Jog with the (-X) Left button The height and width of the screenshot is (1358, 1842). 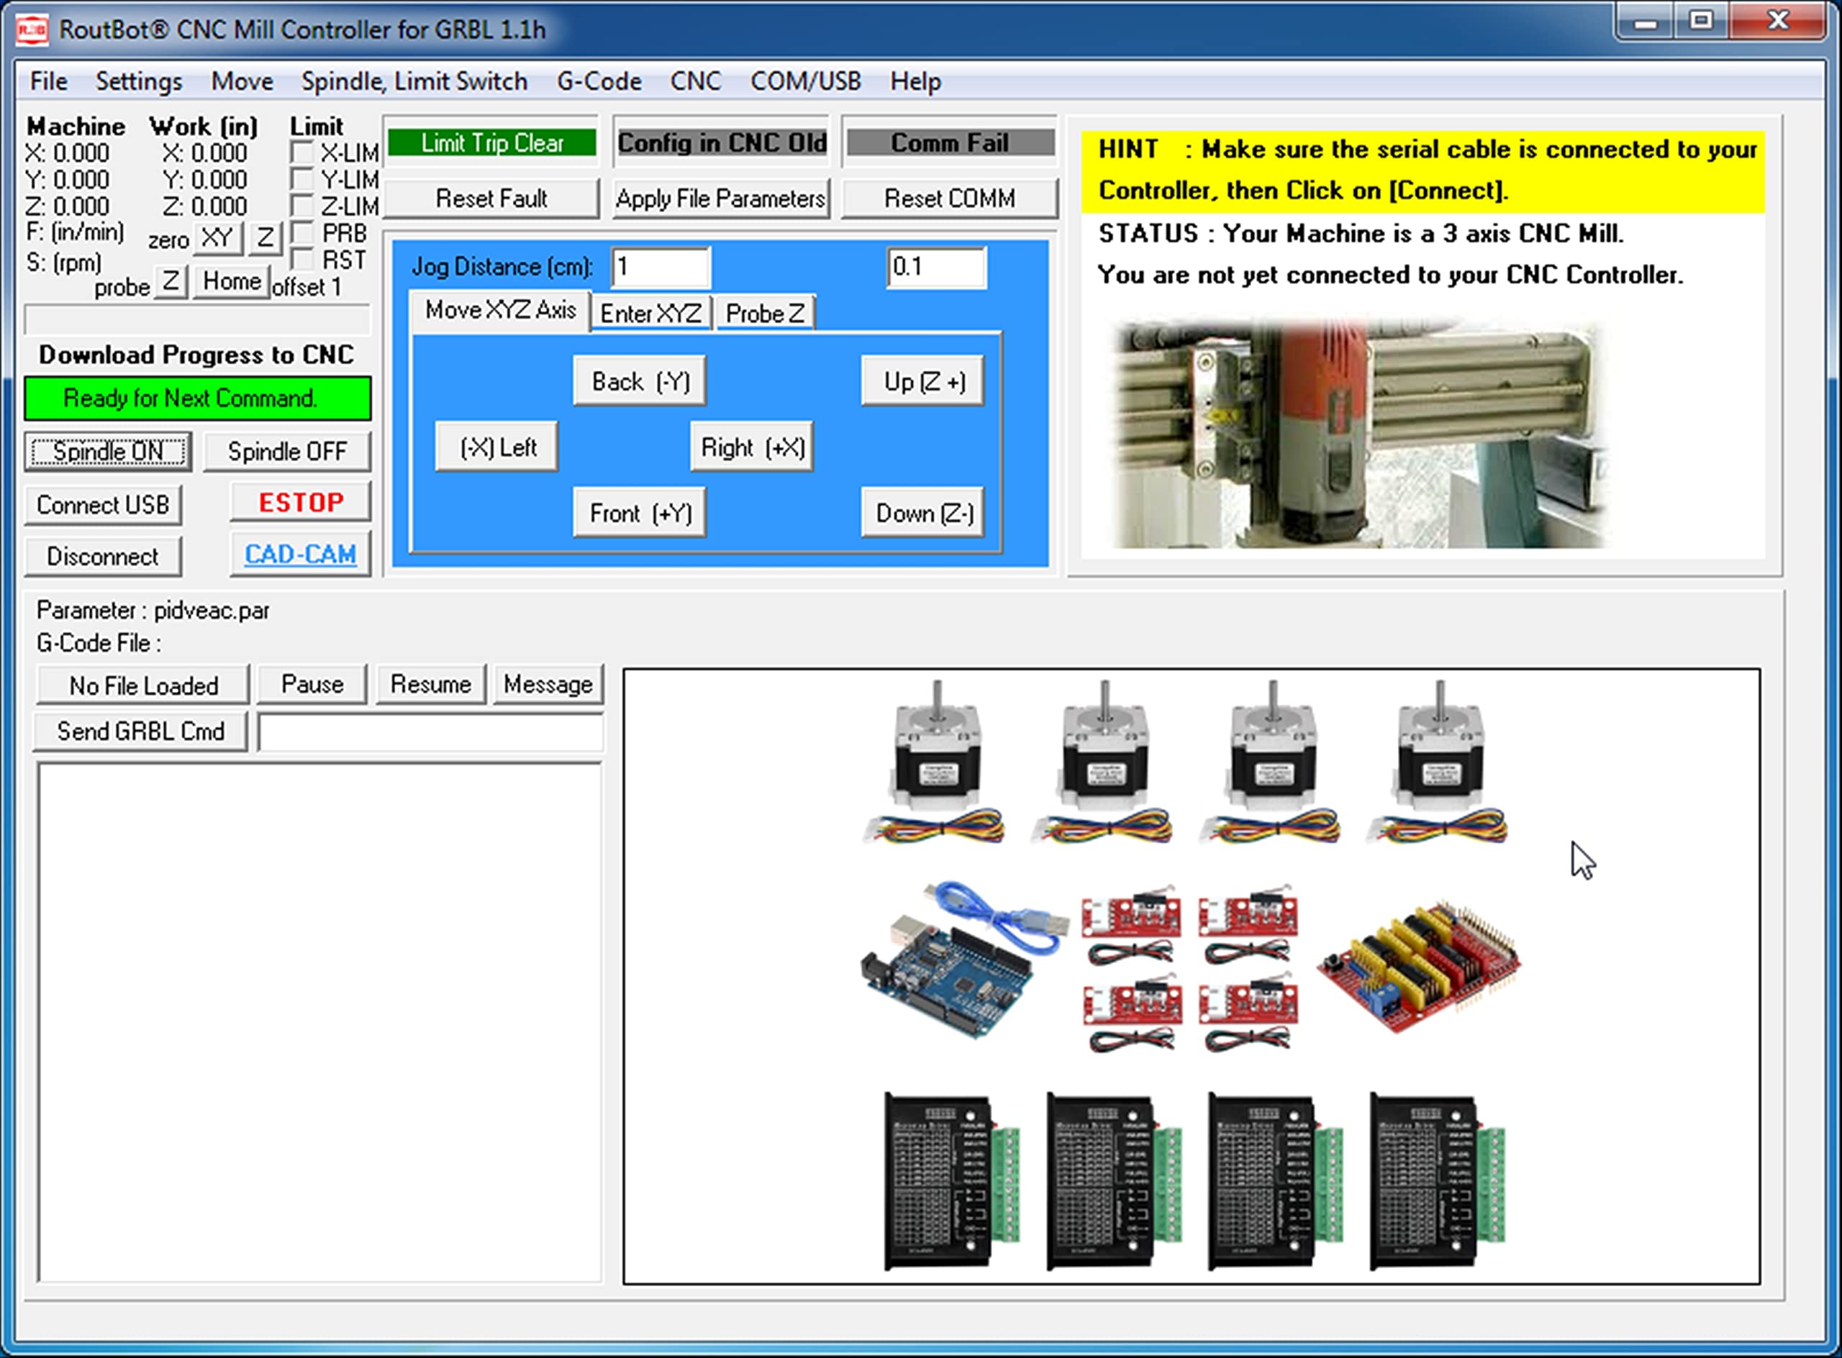(496, 447)
